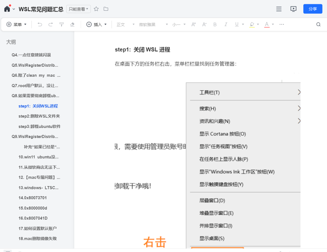Toggle italic formatting
Image resolution: width=327 pixels, height=252 pixels.
point(226,25)
